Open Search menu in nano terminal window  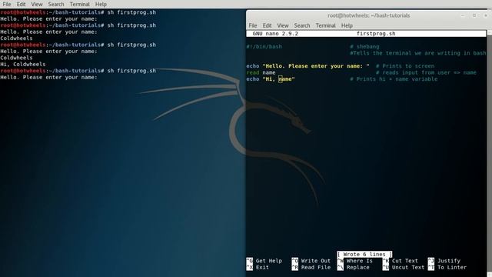(x=302, y=25)
